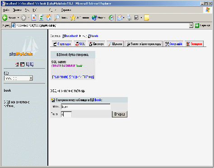Open the Файл menu

click(6, 10)
